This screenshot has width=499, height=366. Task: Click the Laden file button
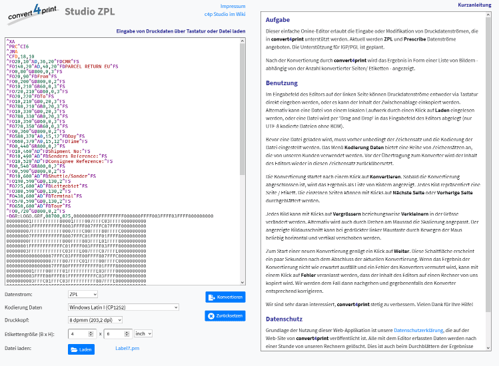tap(81, 348)
